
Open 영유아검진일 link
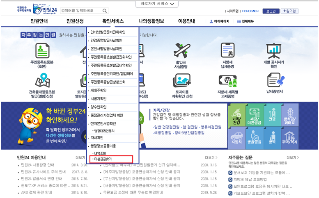tap(211, 127)
